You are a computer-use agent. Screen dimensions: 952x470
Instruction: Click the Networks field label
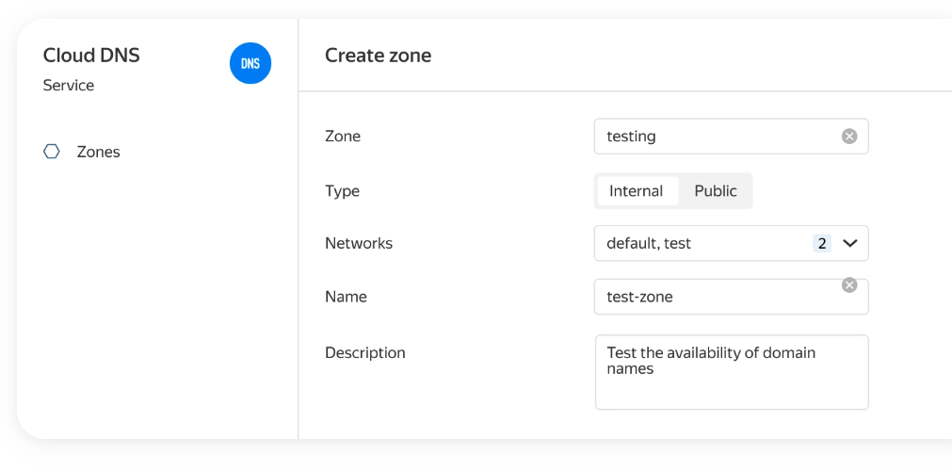coord(359,243)
